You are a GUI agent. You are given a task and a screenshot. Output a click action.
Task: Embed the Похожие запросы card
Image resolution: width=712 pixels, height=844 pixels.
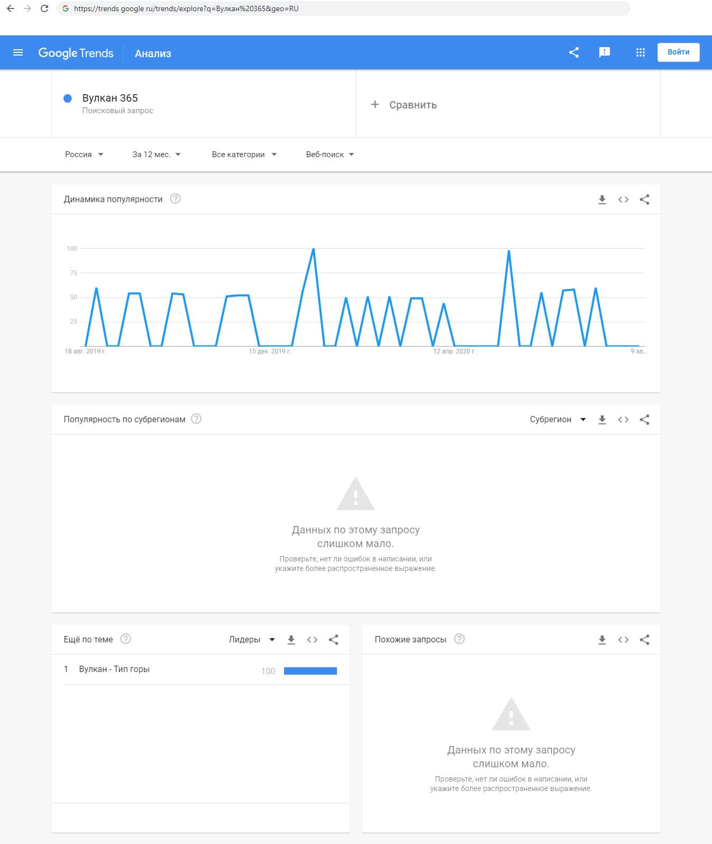pyautogui.click(x=623, y=640)
